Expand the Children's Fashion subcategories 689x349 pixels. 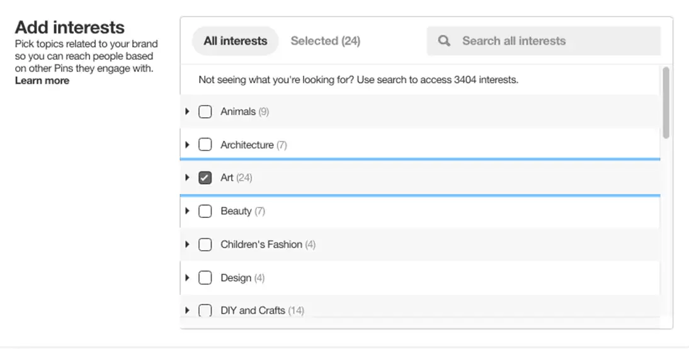(x=187, y=244)
